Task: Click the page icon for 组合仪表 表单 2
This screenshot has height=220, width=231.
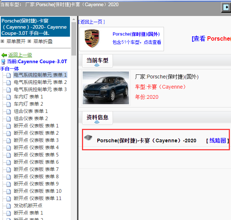Action: [x=8, y=119]
